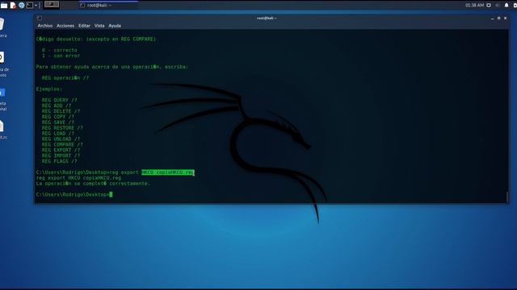Screen dimensions: 517x290
Task: Click the 'REG UNLOAD /?' example line
Action: (61, 139)
